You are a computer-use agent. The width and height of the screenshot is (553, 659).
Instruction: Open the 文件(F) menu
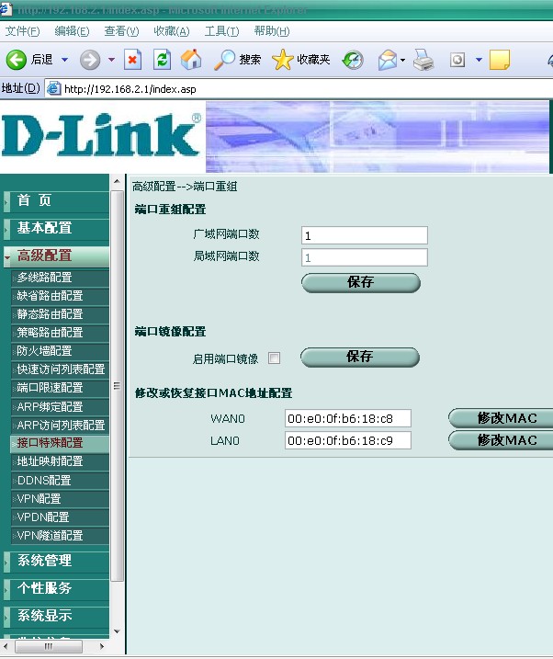22,31
